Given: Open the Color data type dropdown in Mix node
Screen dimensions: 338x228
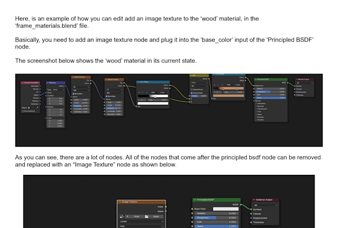Looking at the screenshot, I should coord(199,82).
